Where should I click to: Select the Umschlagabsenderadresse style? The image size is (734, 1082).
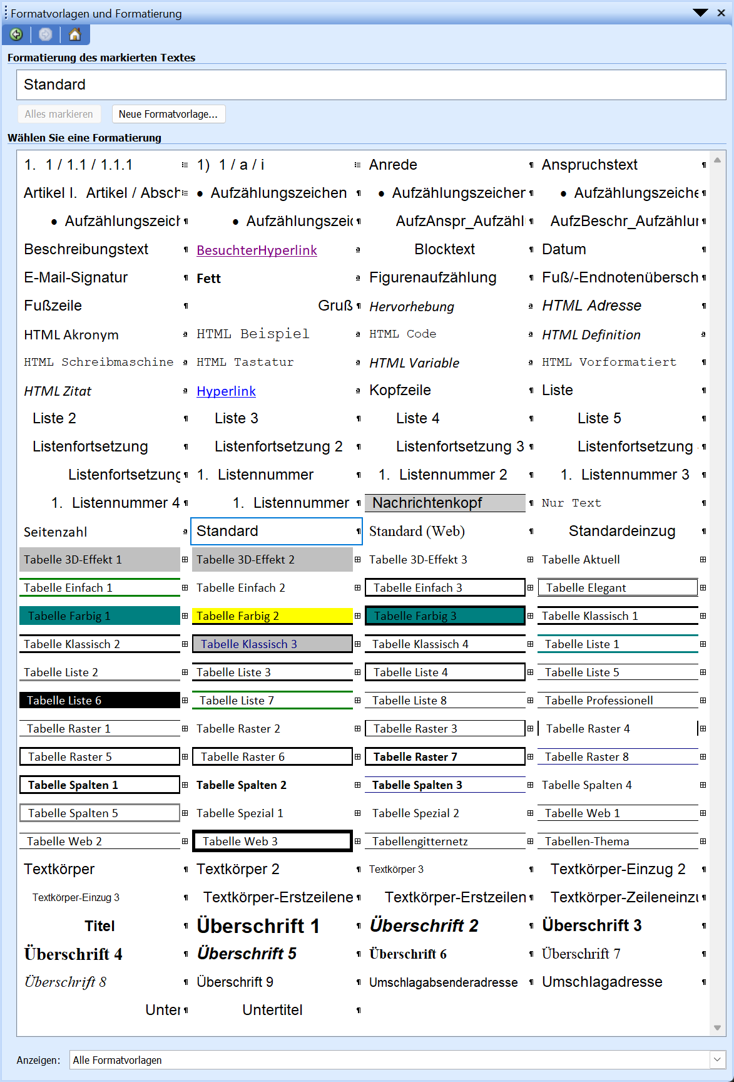click(x=443, y=982)
